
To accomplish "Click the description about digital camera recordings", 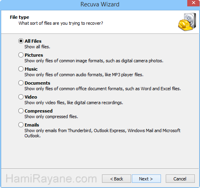I will tap(74, 103).
